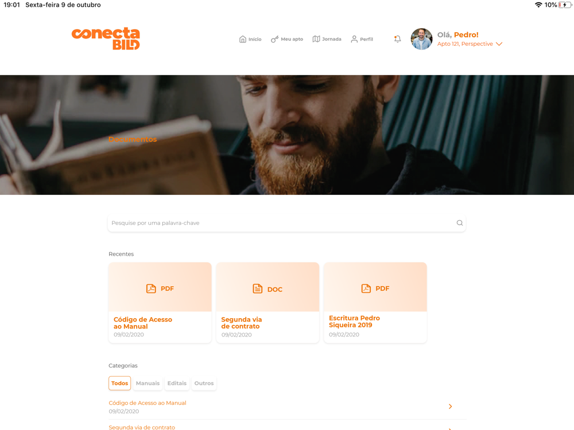The width and height of the screenshot is (574, 430).
Task: Open Segunda via de contrato list link
Action: (142, 427)
